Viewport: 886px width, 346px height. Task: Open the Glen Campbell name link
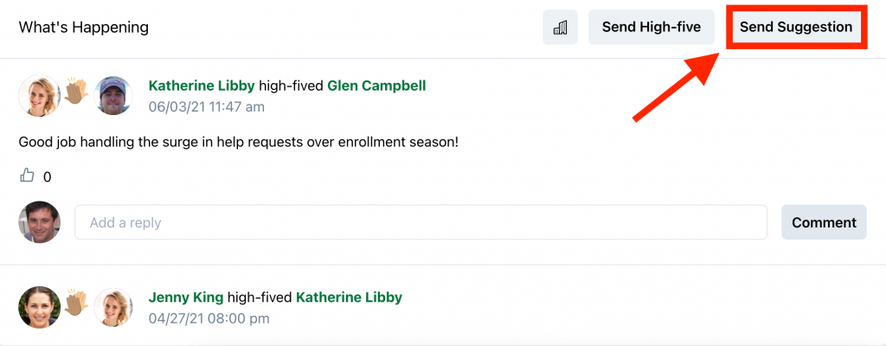[x=376, y=86]
